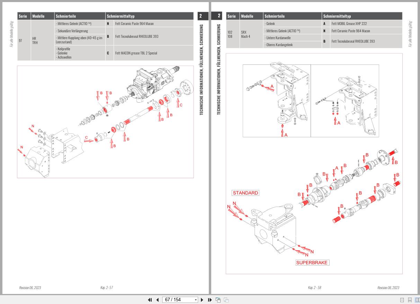Click 'Revision 06, 2023' on left page
Image resolution: width=420 pixels, height=304 pixels.
30,287
